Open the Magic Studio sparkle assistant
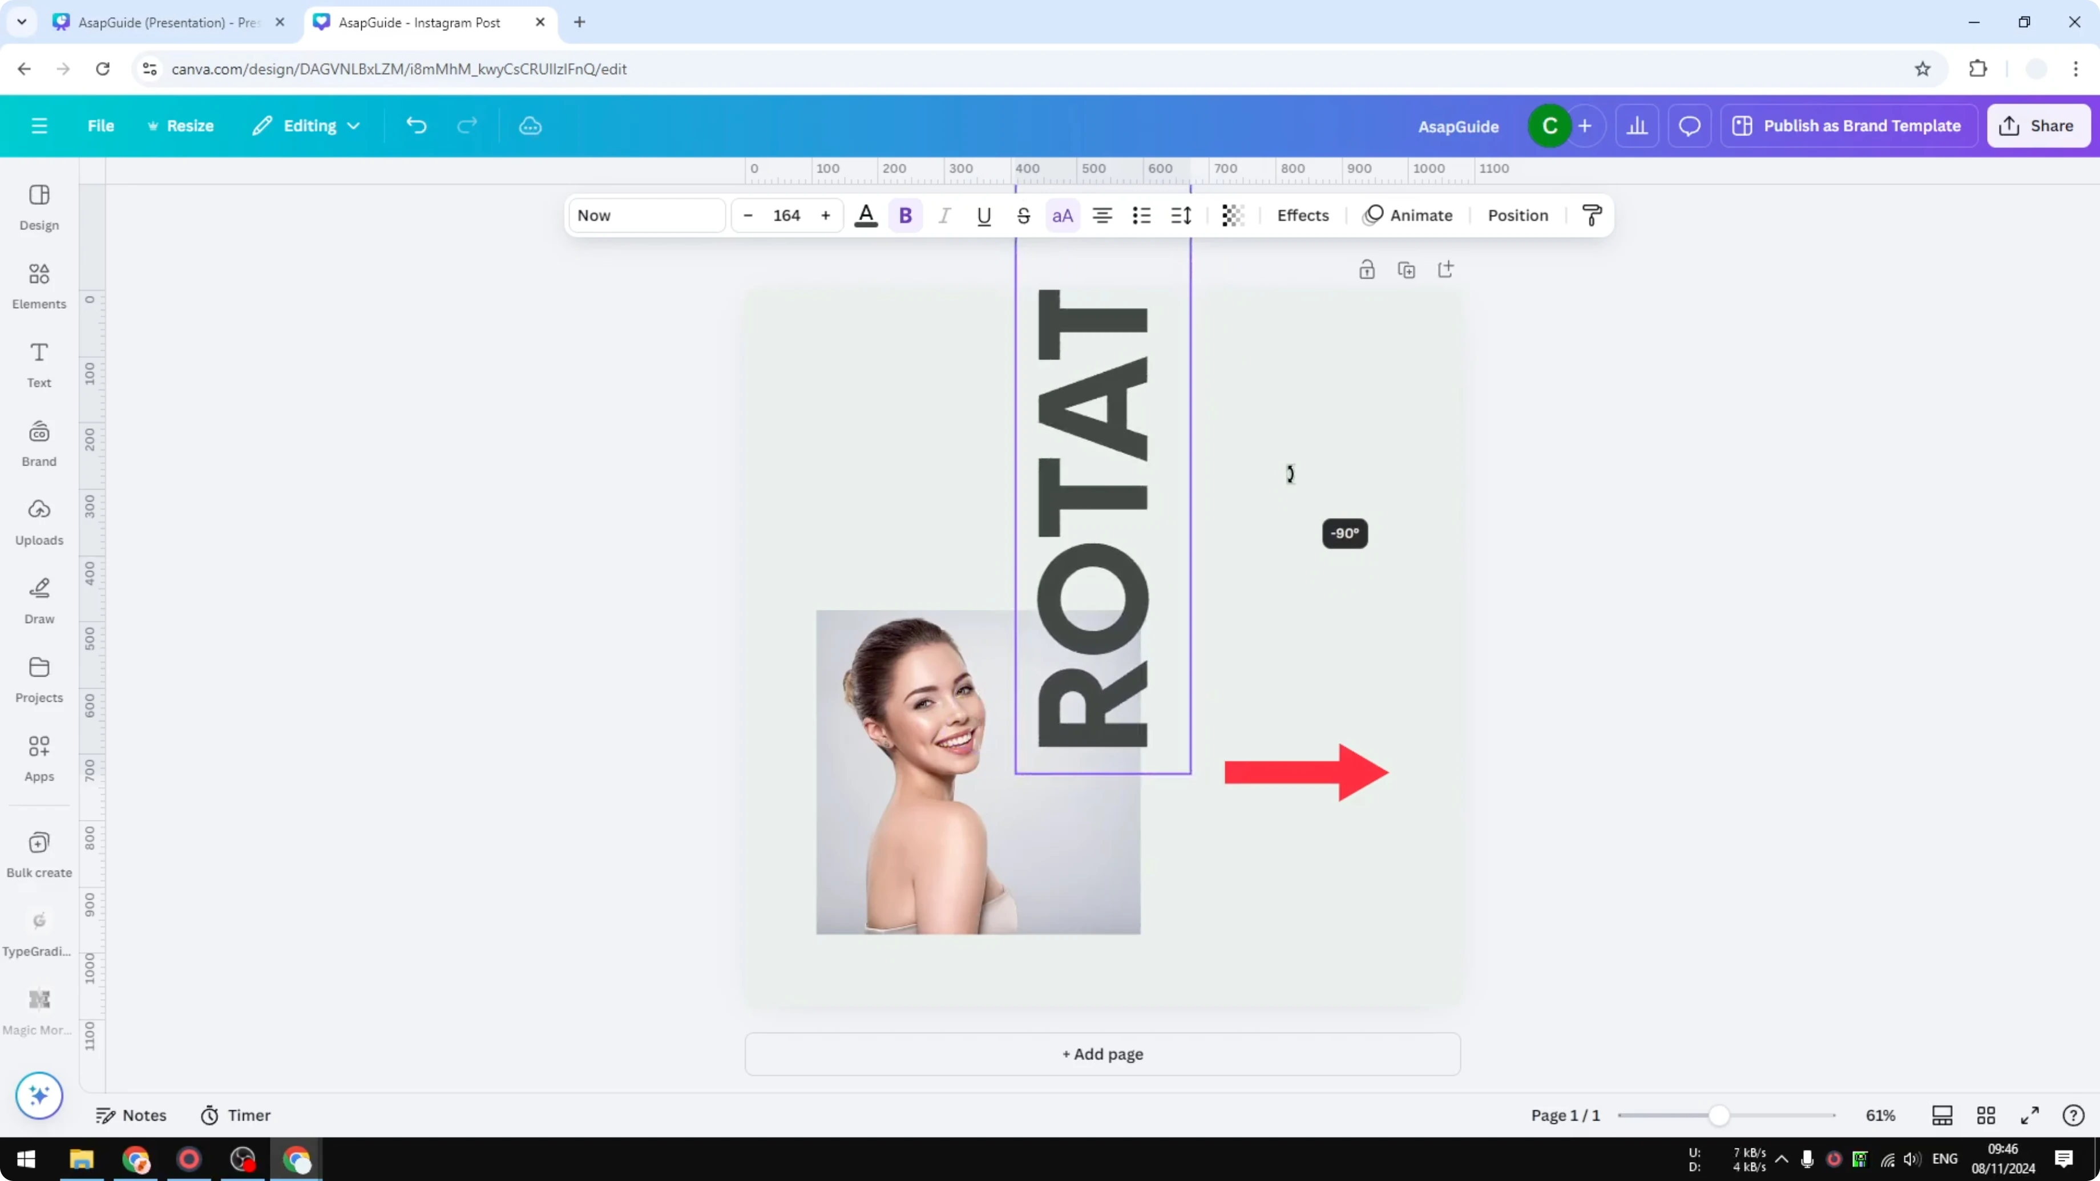The image size is (2100, 1181). 38,1095
